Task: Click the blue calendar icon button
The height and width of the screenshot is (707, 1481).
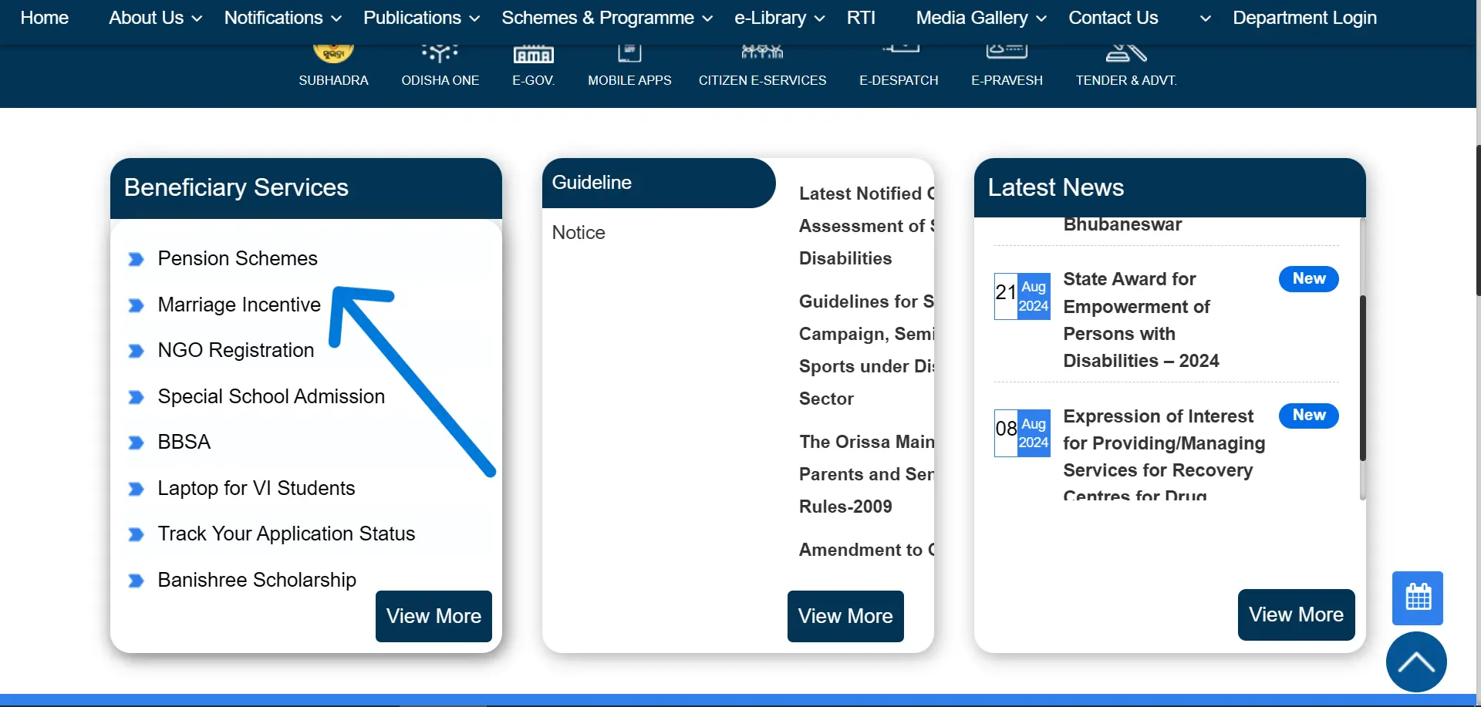Action: pyautogui.click(x=1418, y=598)
